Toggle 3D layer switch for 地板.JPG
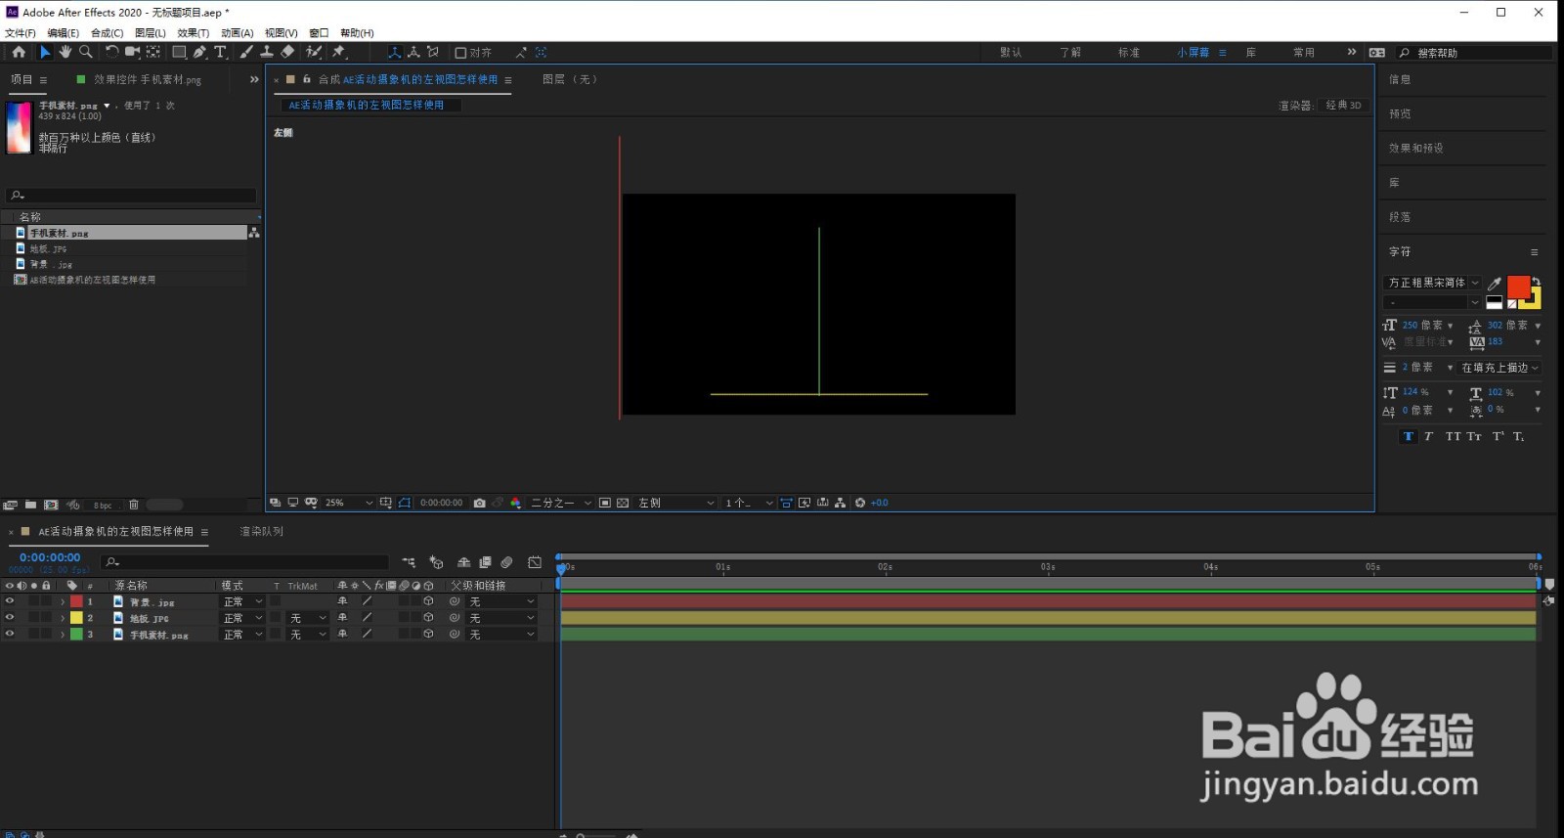 click(428, 618)
